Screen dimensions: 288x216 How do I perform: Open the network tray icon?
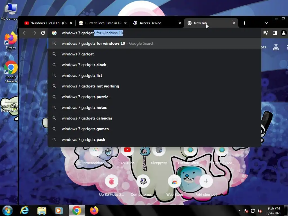(253, 211)
